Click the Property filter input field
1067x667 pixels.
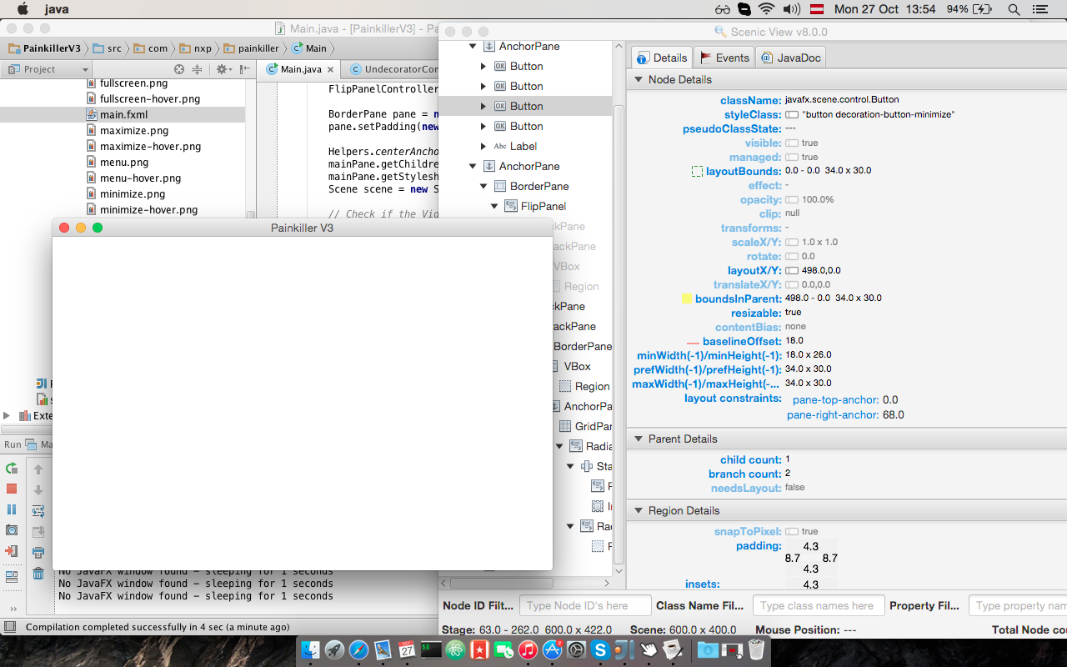point(1018,606)
